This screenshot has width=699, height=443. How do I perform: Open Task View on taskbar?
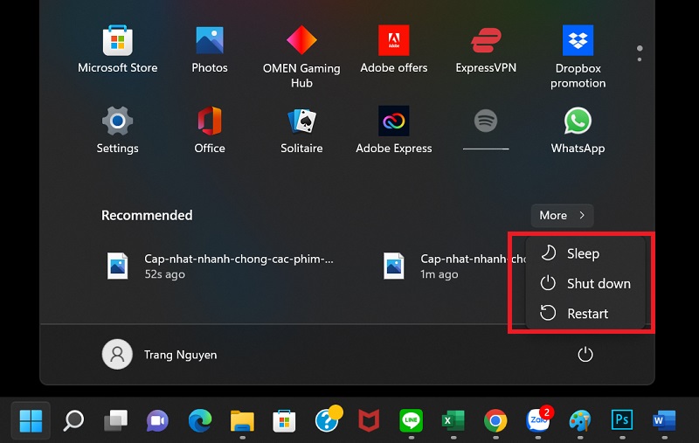[x=115, y=420]
